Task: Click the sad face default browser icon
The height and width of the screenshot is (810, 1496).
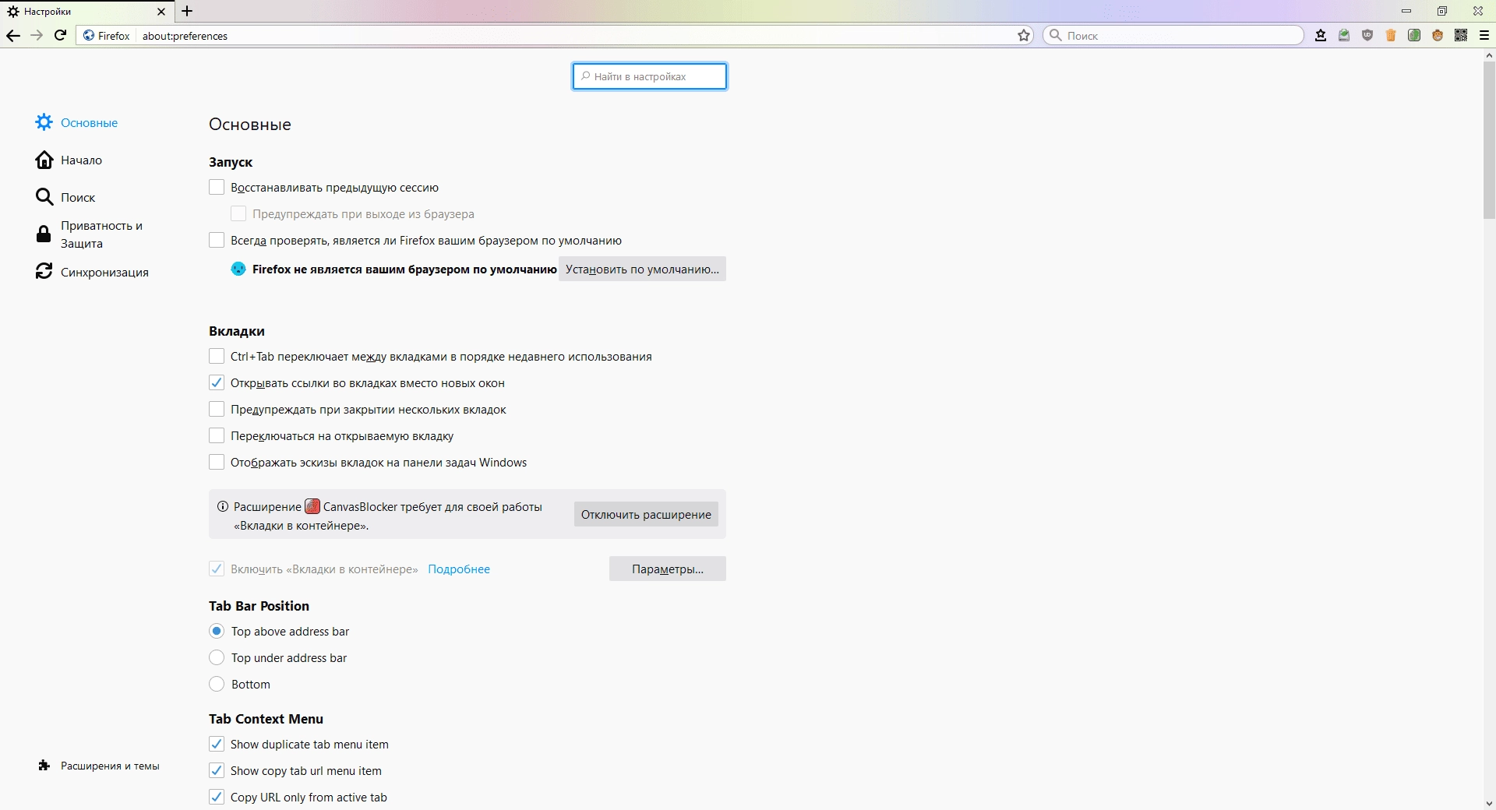Action: click(238, 269)
